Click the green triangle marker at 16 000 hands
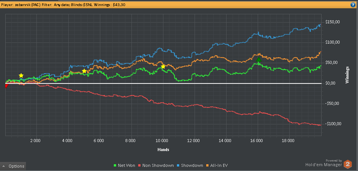This screenshot has height=171, width=358. [258, 60]
